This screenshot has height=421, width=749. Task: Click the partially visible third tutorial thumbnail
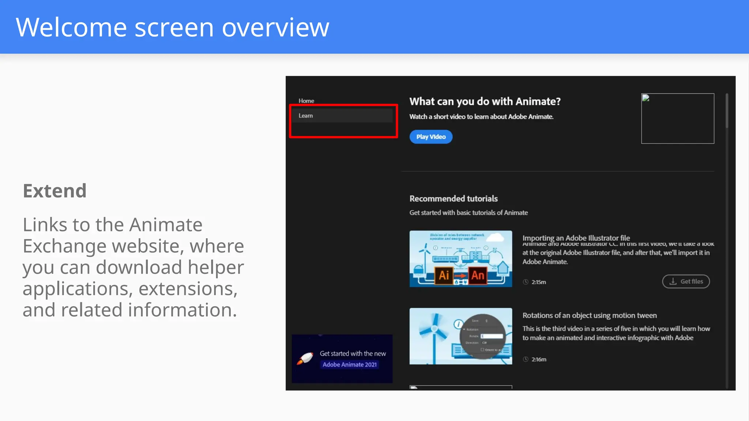coord(460,387)
